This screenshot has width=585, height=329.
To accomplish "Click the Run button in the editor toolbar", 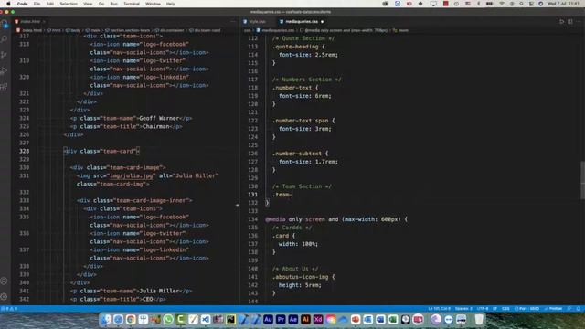I will (x=561, y=22).
